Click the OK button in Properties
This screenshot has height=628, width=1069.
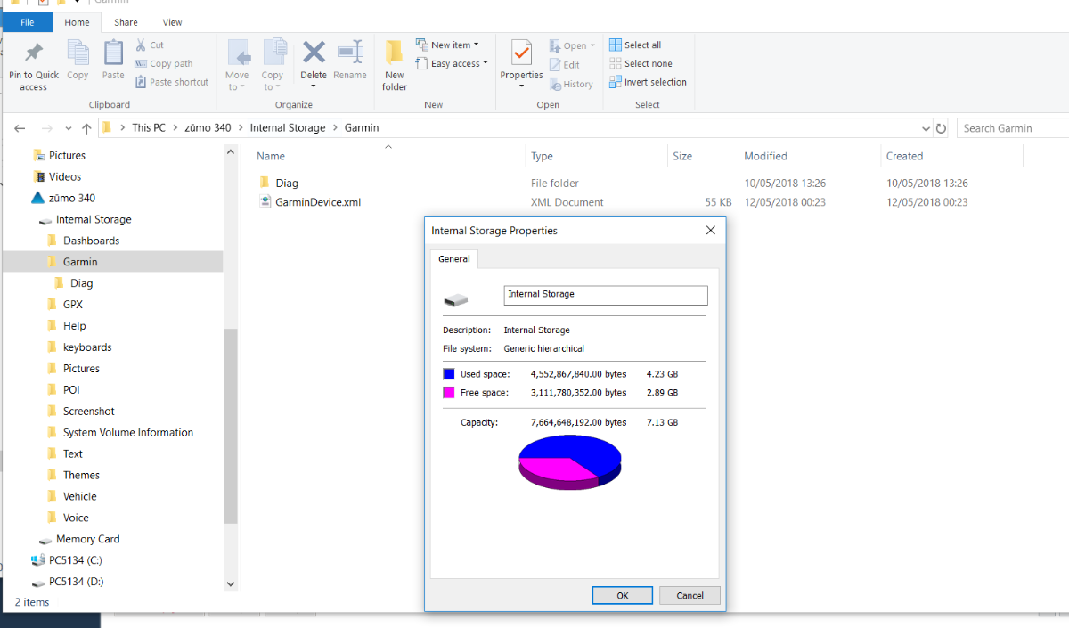point(623,595)
